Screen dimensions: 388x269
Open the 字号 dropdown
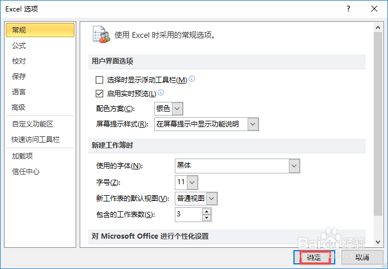click(x=192, y=183)
